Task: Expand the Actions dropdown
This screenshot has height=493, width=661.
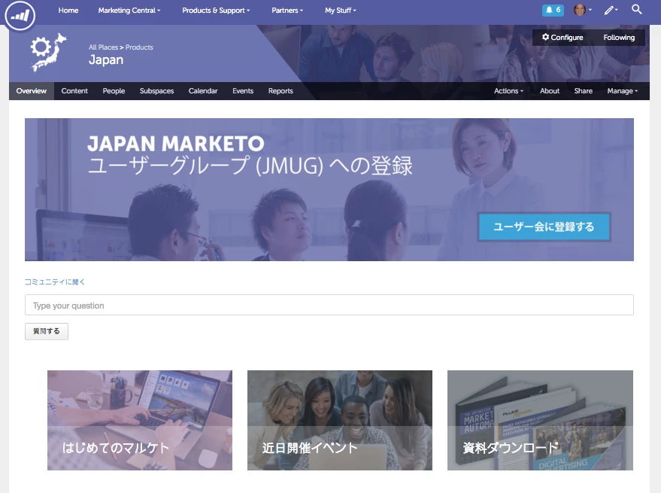Action: click(x=508, y=91)
